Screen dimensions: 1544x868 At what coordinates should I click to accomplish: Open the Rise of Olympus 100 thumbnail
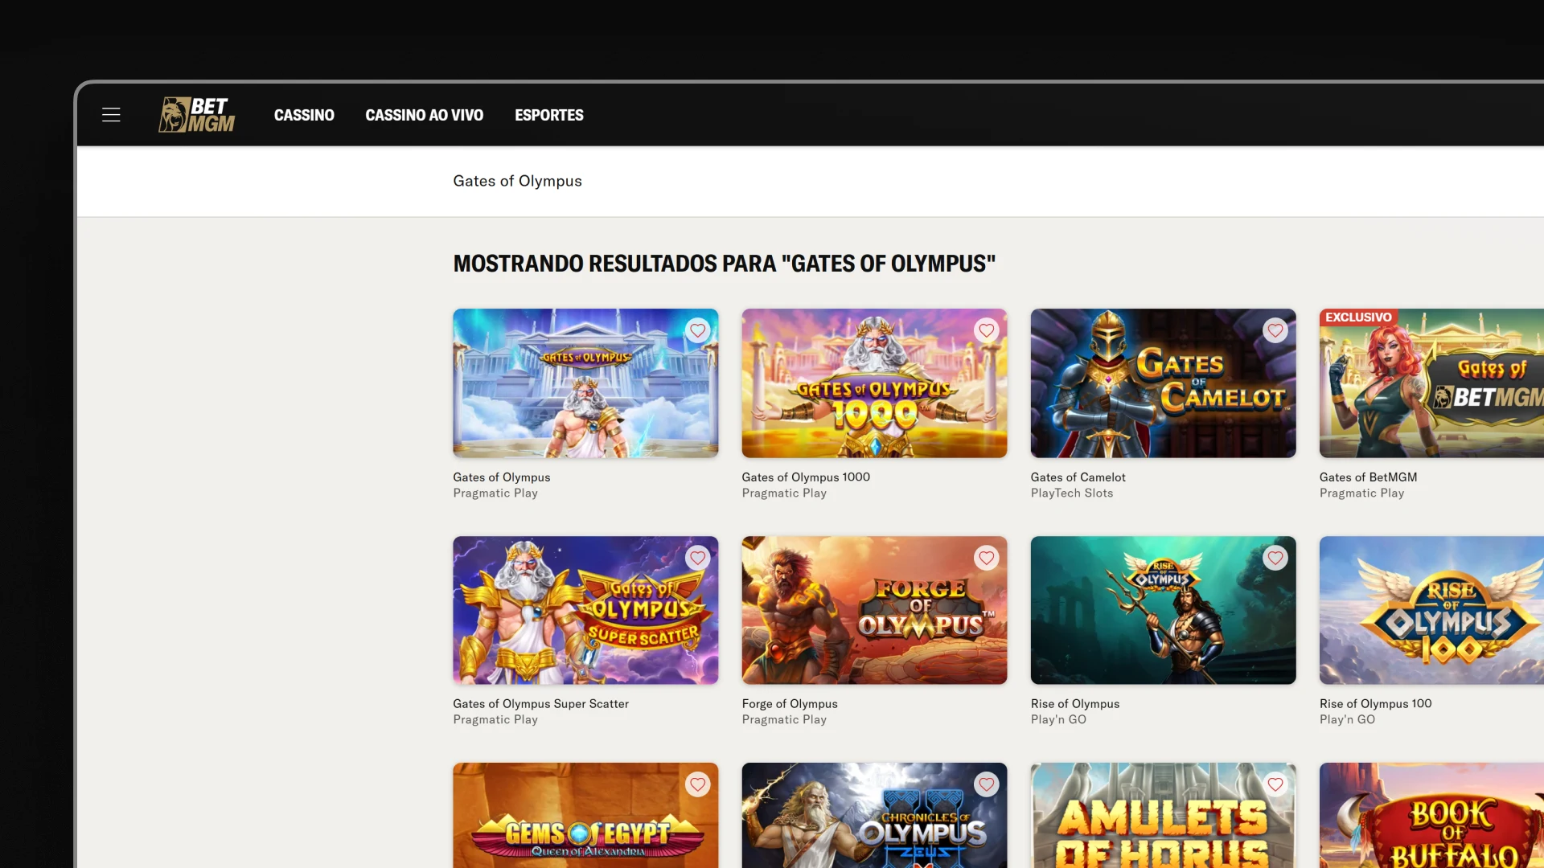click(x=1431, y=610)
